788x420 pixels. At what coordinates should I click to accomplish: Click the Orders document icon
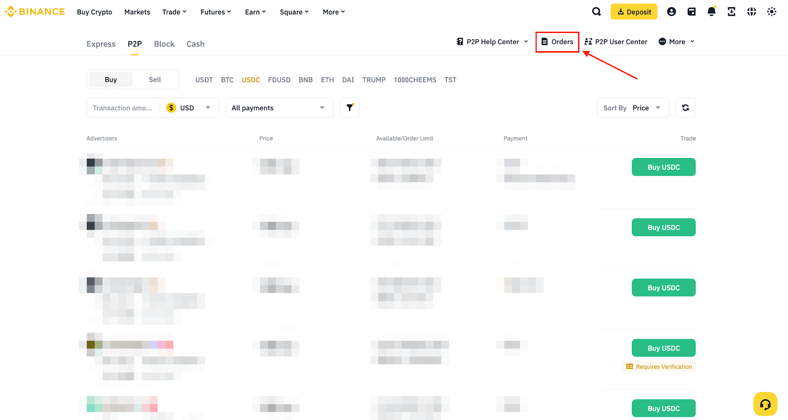545,42
